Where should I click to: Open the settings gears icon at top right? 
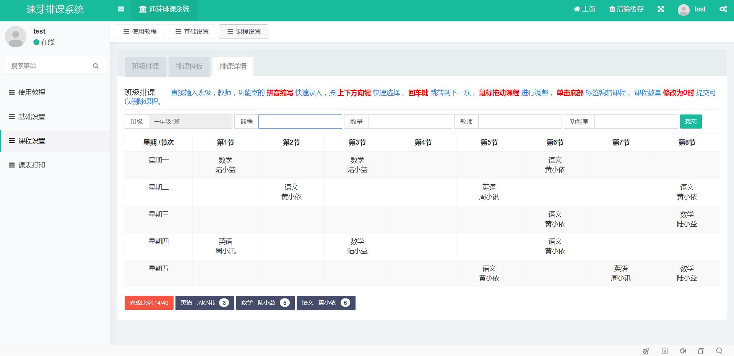tap(723, 10)
